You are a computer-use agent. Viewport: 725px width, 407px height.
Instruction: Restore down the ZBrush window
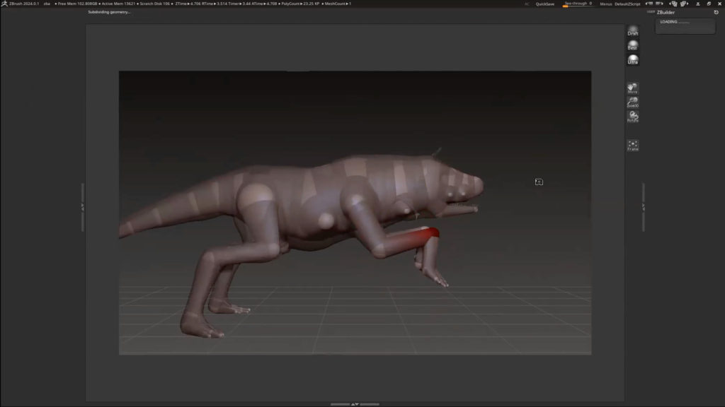tap(709, 4)
